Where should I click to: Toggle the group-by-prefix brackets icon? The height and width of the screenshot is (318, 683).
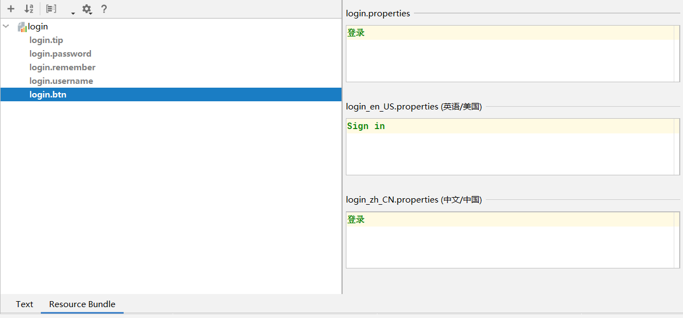click(51, 9)
